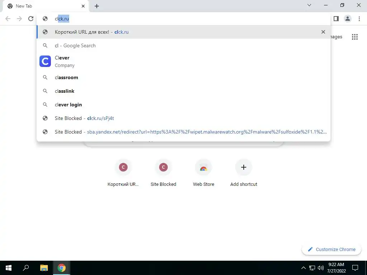Open Site Blocked clck.ru/sPj4t suggestion
The width and height of the screenshot is (367, 275).
click(183, 118)
